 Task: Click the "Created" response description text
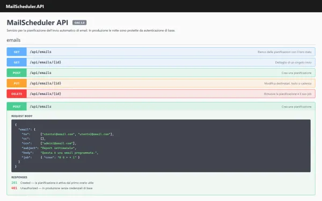[57, 183]
